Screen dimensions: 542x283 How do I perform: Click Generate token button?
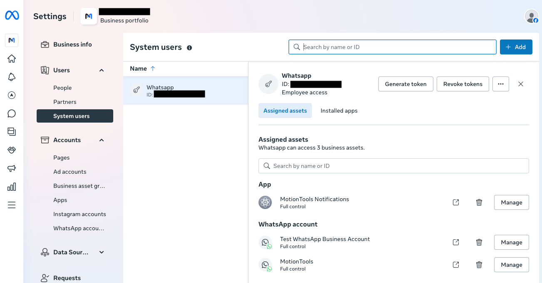[x=406, y=84]
